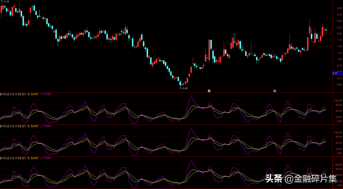
Task: Click the KDJ(9,3,3) label in top indicator panel
Action: tap(8, 94)
